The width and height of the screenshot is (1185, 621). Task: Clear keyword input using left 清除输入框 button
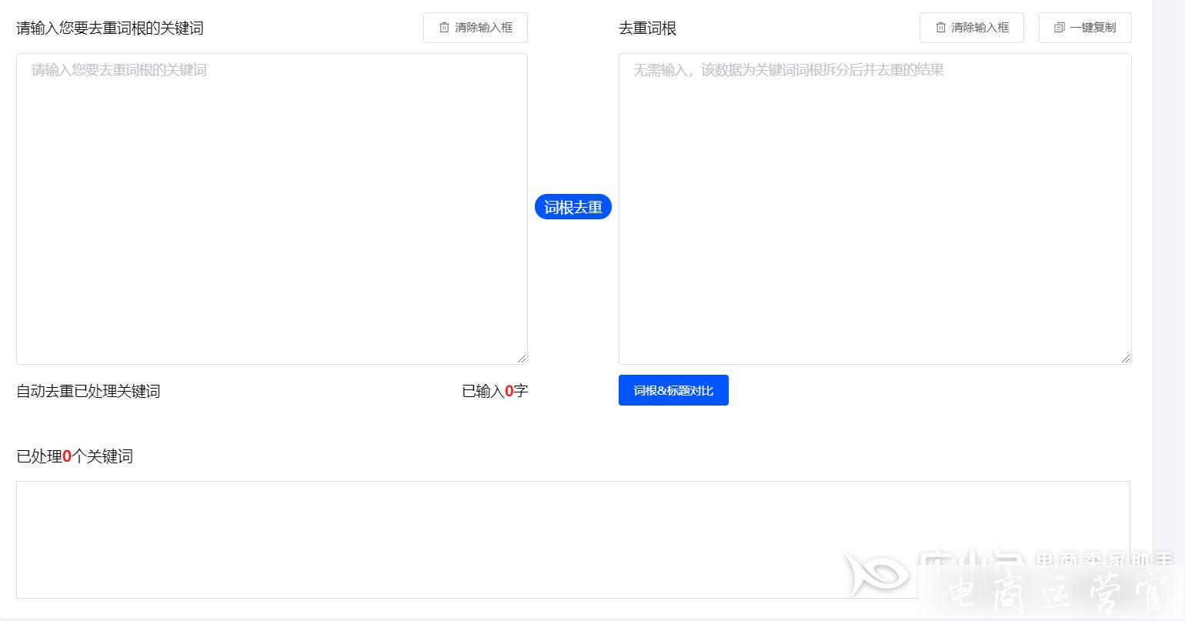pos(476,28)
